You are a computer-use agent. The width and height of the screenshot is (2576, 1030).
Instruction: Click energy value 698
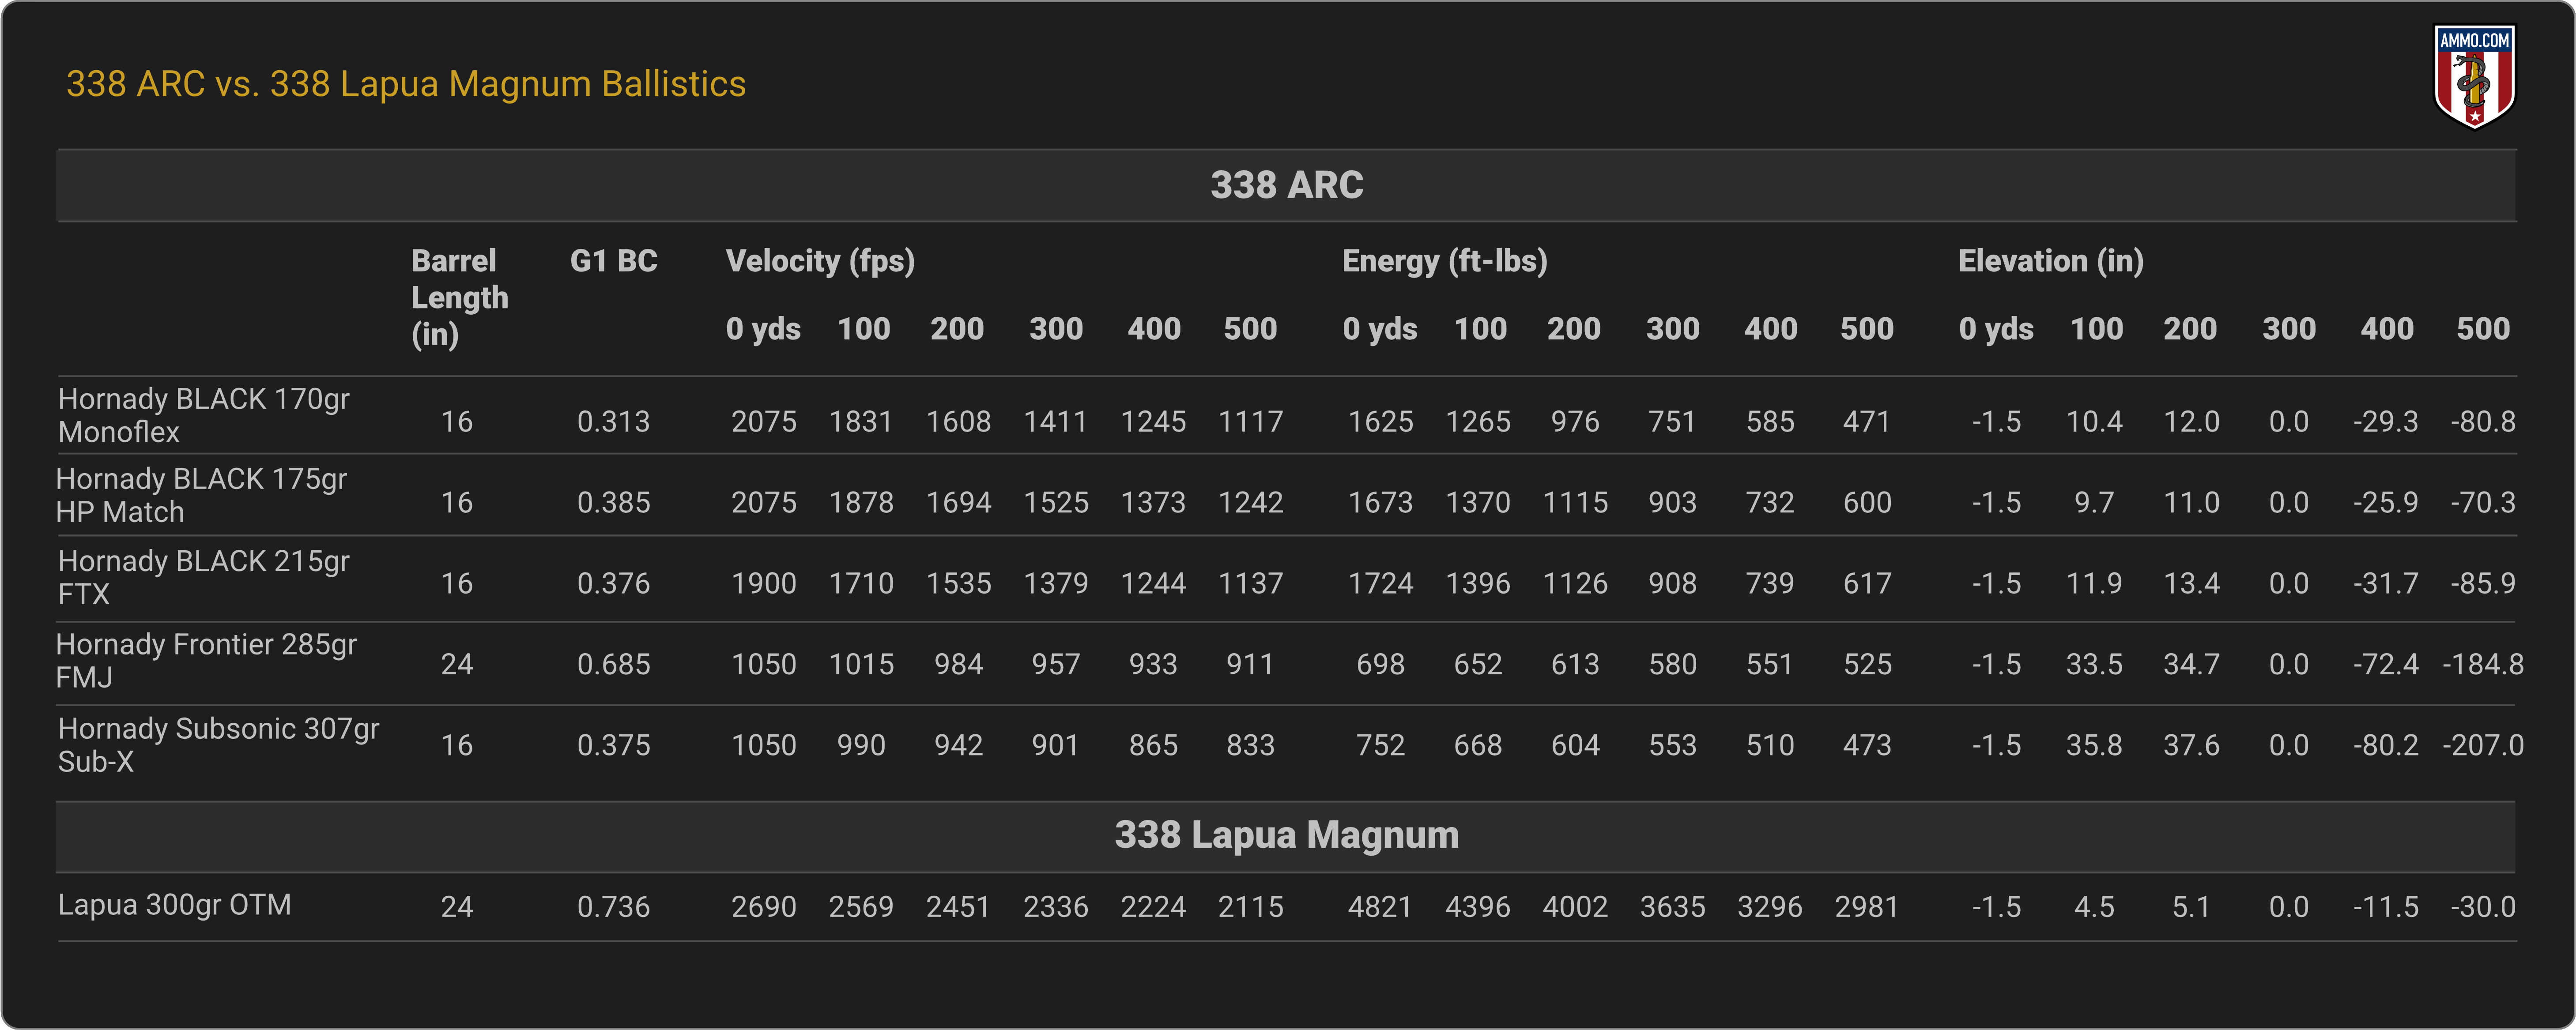pyautogui.click(x=1380, y=665)
